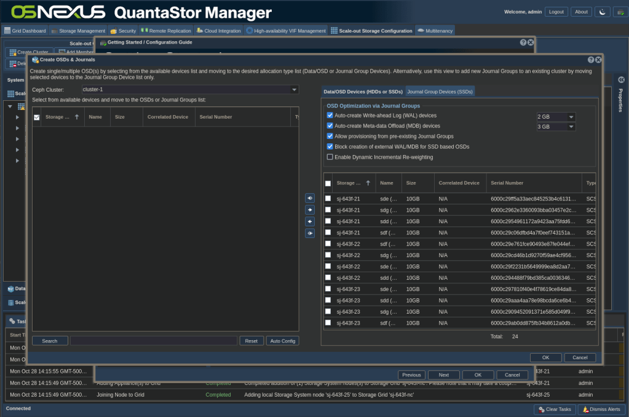
Task: Disable Auto-create Write-ahead Log devices
Action: [330, 116]
